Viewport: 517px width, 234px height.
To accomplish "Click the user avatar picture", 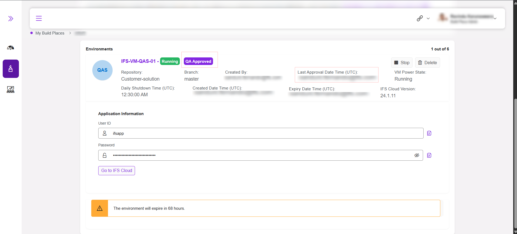I will tap(442, 17).
